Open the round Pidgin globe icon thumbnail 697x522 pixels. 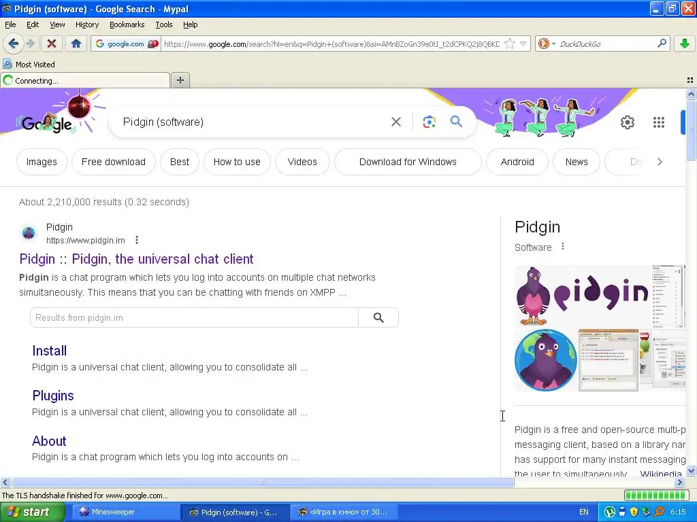(545, 360)
